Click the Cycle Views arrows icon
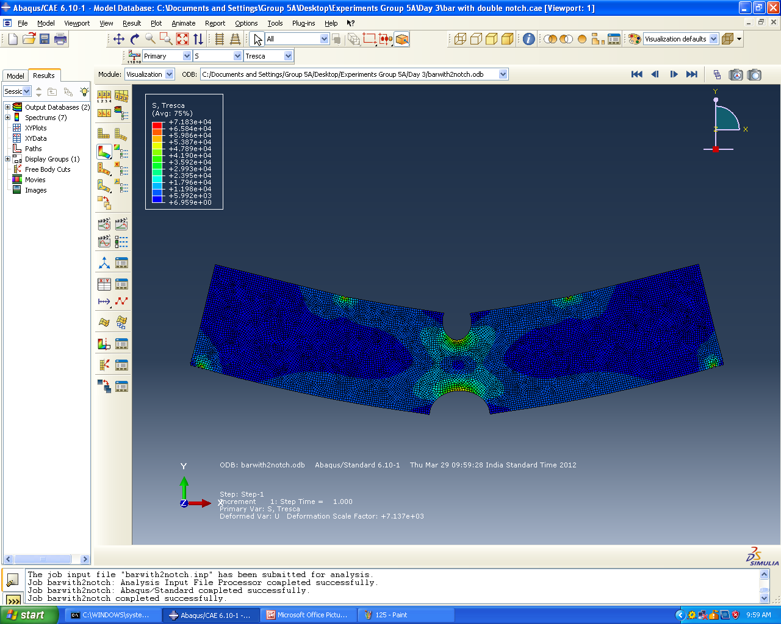This screenshot has height=624, width=781. [x=198, y=39]
